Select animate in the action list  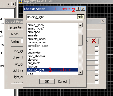click(53, 35)
